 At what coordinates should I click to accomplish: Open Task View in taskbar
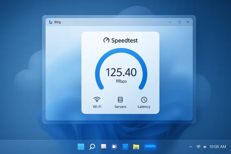coord(103,147)
